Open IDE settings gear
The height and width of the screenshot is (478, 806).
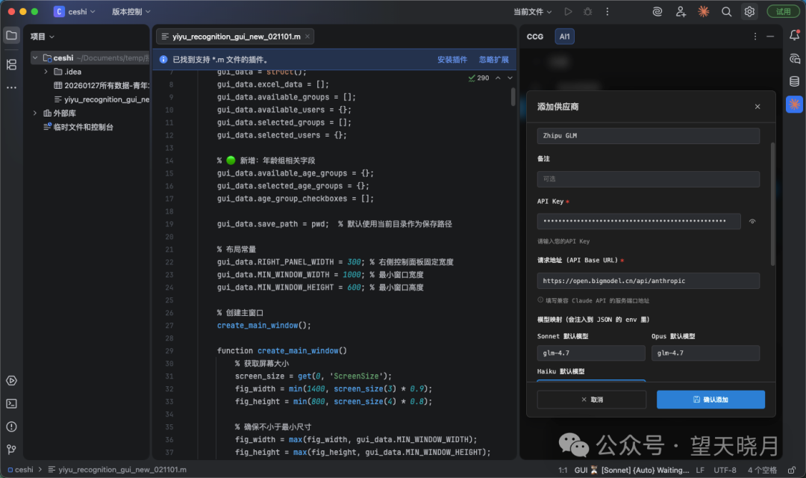749,11
